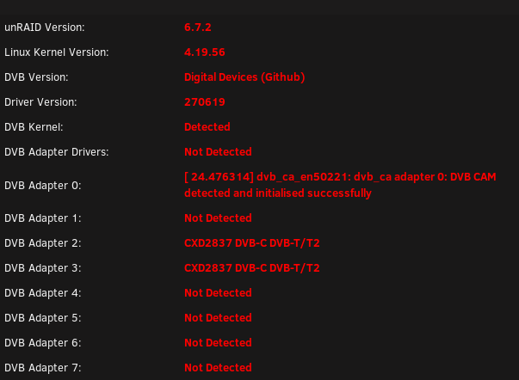
Task: Click the DVB Adapter Drivers label
Action: pyautogui.click(x=56, y=152)
